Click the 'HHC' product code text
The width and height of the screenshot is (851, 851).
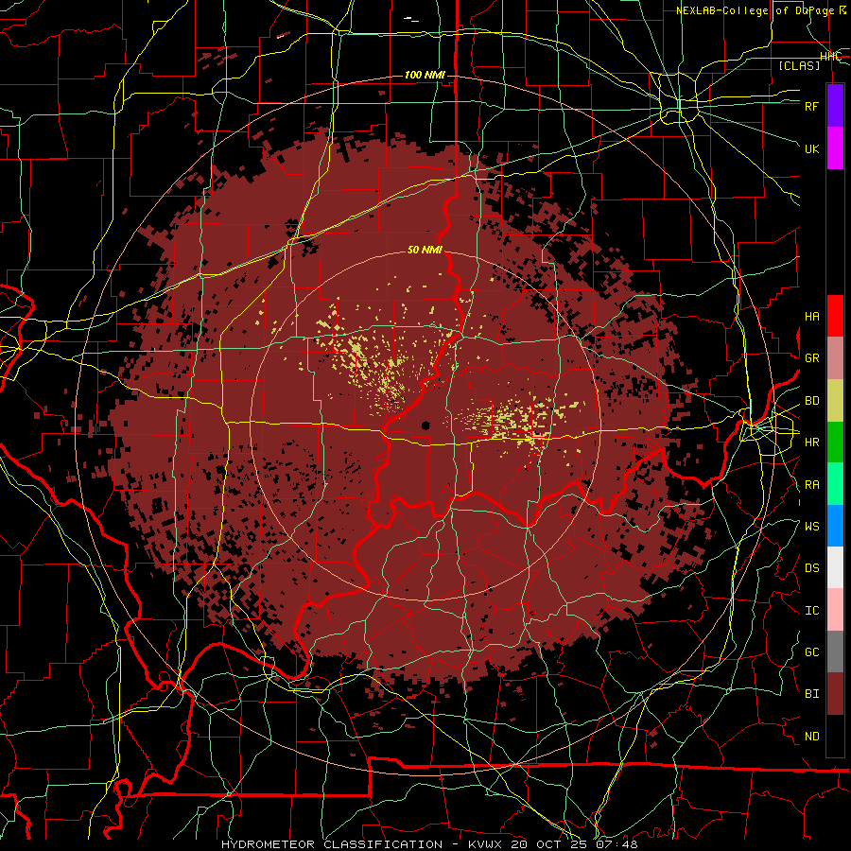[830, 57]
